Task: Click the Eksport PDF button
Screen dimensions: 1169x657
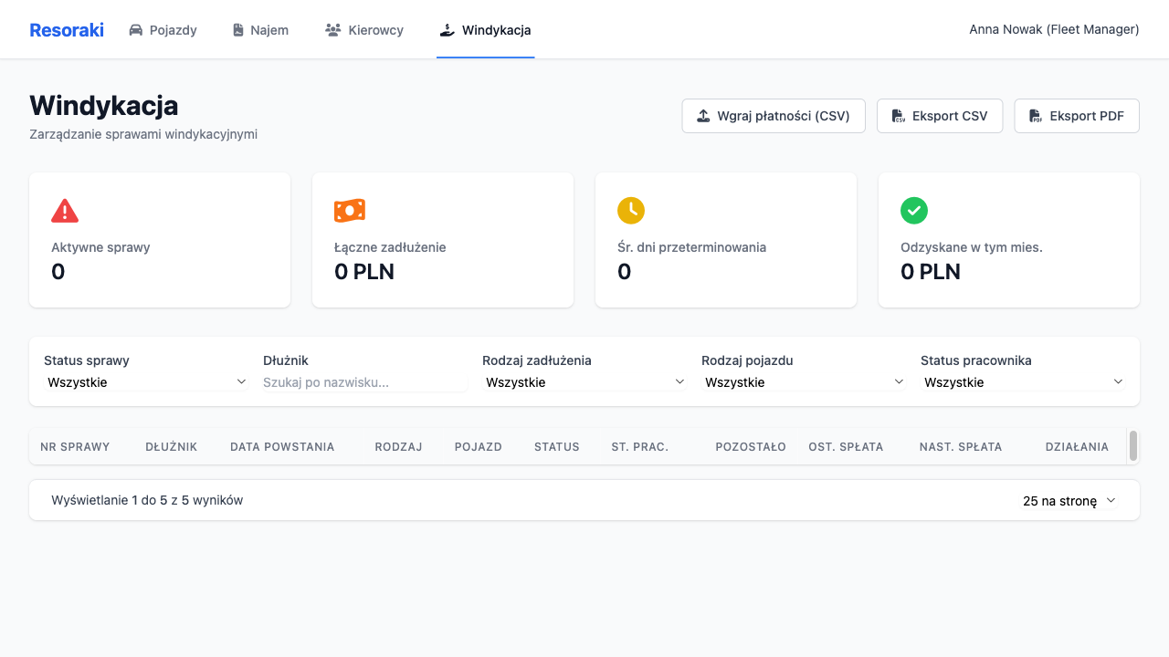Action: point(1077,116)
